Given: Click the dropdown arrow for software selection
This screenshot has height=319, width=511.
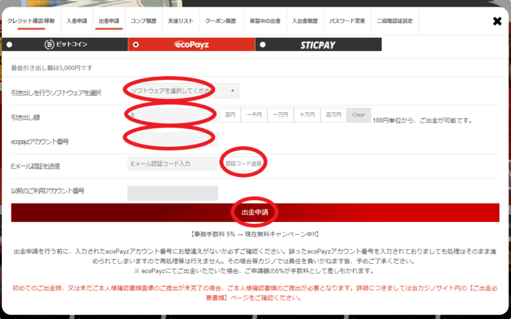Looking at the screenshot, I should pos(233,90).
